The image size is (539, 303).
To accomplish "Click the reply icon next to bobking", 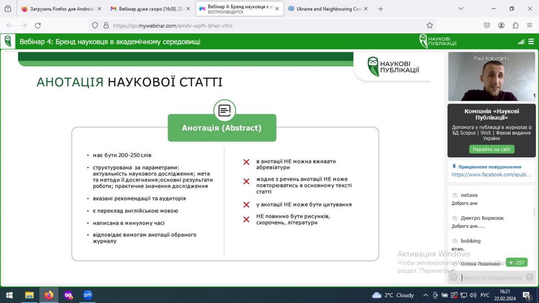I will point(455,241).
